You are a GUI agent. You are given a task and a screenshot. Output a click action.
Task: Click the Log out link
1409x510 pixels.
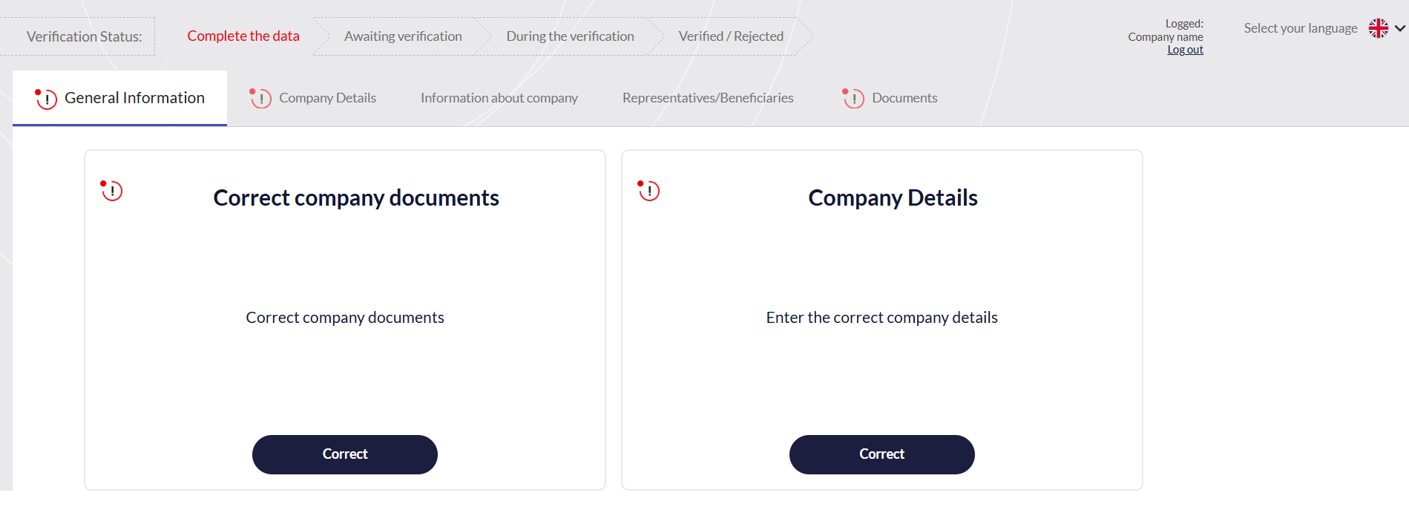click(1185, 49)
